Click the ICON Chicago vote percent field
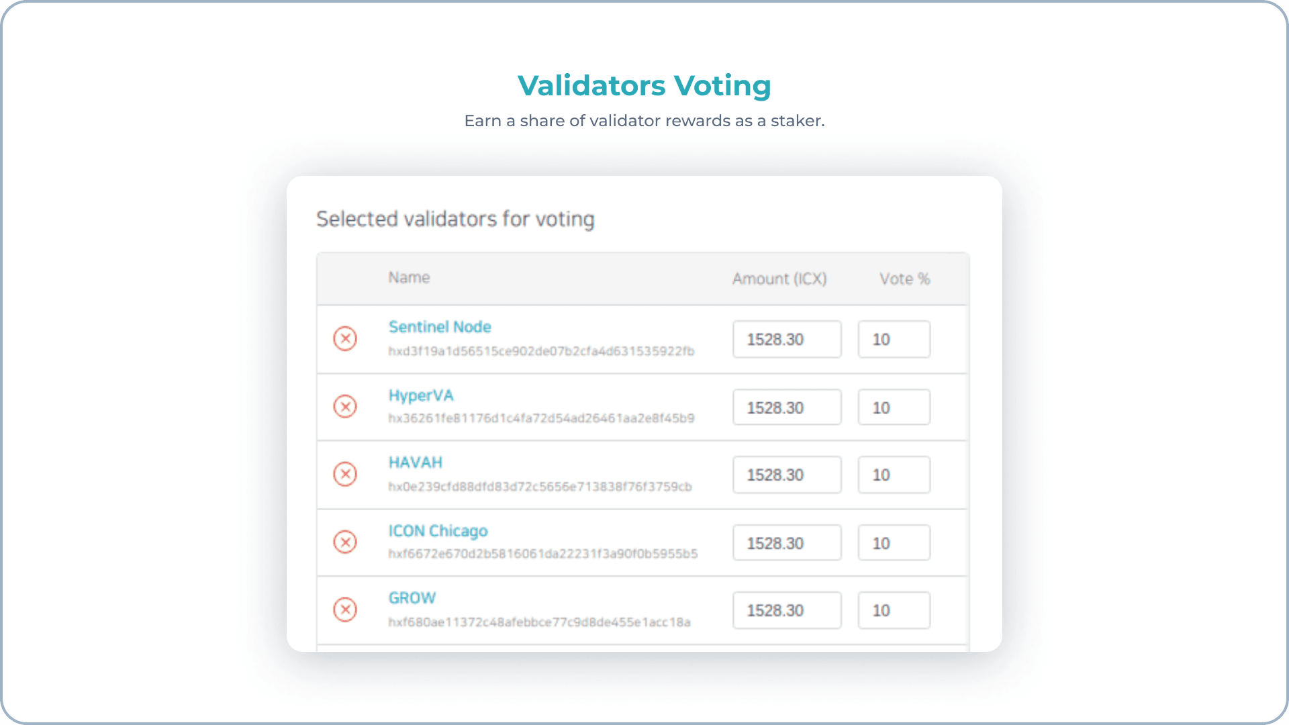The height and width of the screenshot is (725, 1289). click(894, 542)
